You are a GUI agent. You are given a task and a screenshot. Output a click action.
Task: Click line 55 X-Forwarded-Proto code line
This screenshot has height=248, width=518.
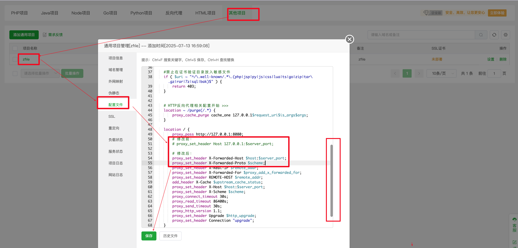219,163
